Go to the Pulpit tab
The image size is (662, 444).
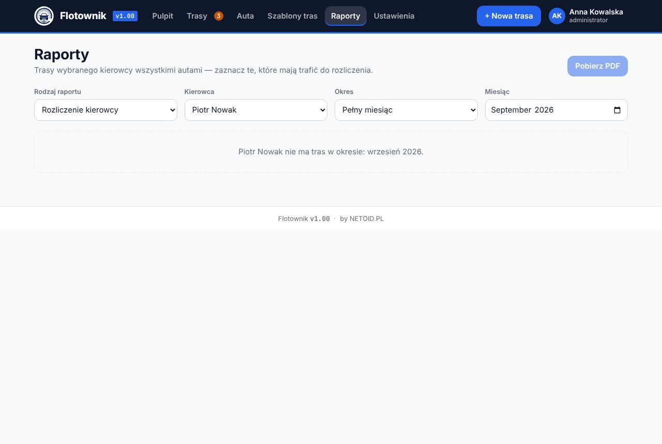163,16
